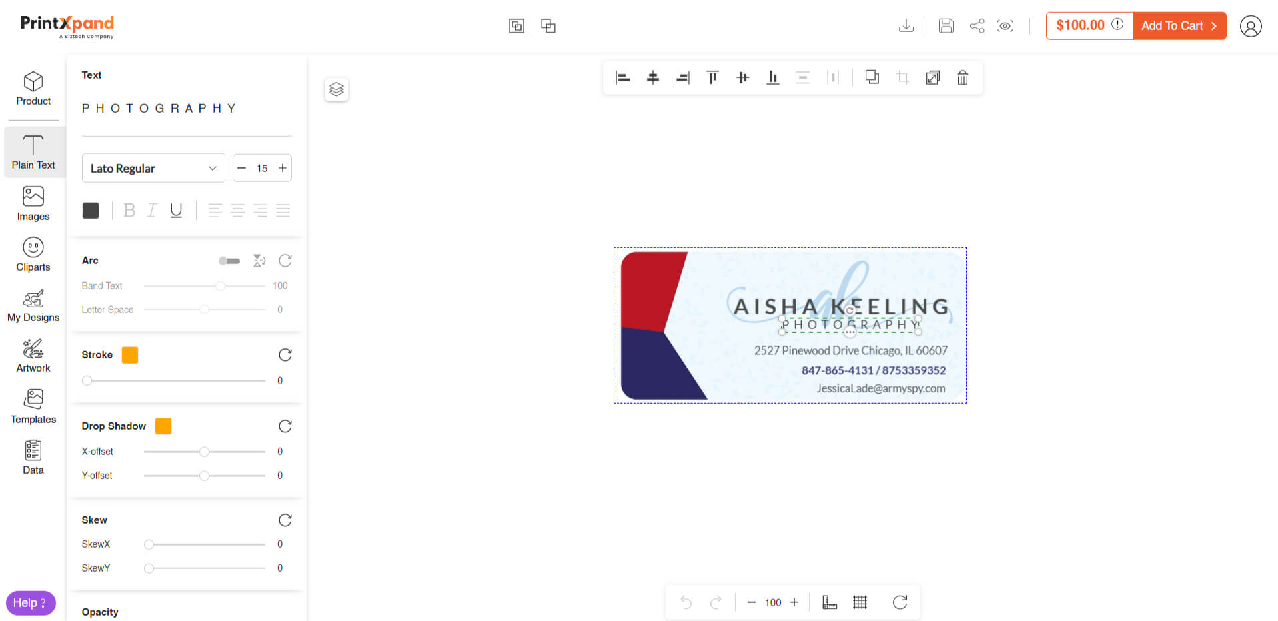Image resolution: width=1278 pixels, height=621 pixels.
Task: Click the delete trash icon in toolbar
Action: click(962, 78)
